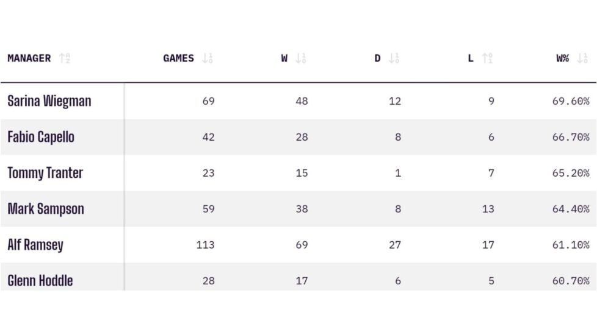Select Sarina Wiegman row name
Image resolution: width=597 pixels, height=335 pixels.
[49, 101]
